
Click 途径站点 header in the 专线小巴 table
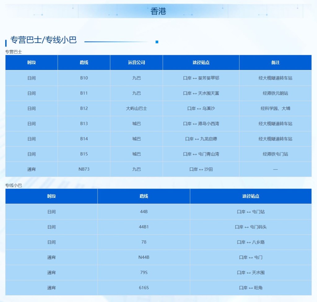(x=251, y=196)
